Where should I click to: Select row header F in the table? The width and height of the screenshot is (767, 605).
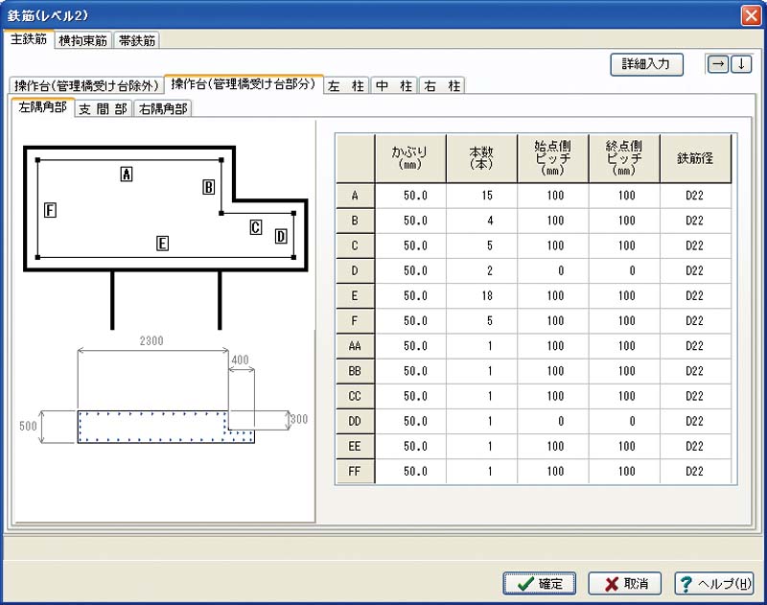coord(355,321)
